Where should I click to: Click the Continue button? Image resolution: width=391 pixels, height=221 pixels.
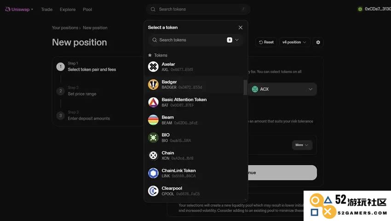pyautogui.click(x=282, y=173)
